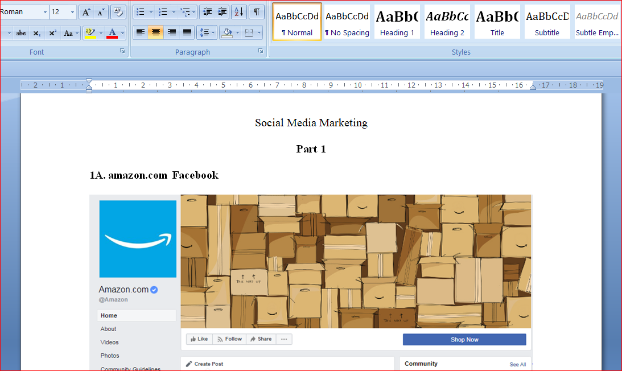This screenshot has width=622, height=371.
Task: Open the borders dropdown arrow
Action: 259,32
